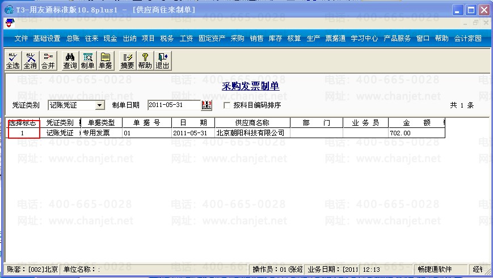
Task: Open the 总账 menu
Action: [73, 39]
